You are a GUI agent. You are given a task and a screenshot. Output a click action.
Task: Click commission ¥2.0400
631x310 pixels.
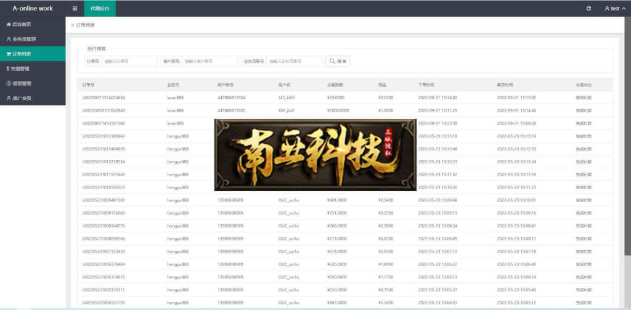click(386, 200)
